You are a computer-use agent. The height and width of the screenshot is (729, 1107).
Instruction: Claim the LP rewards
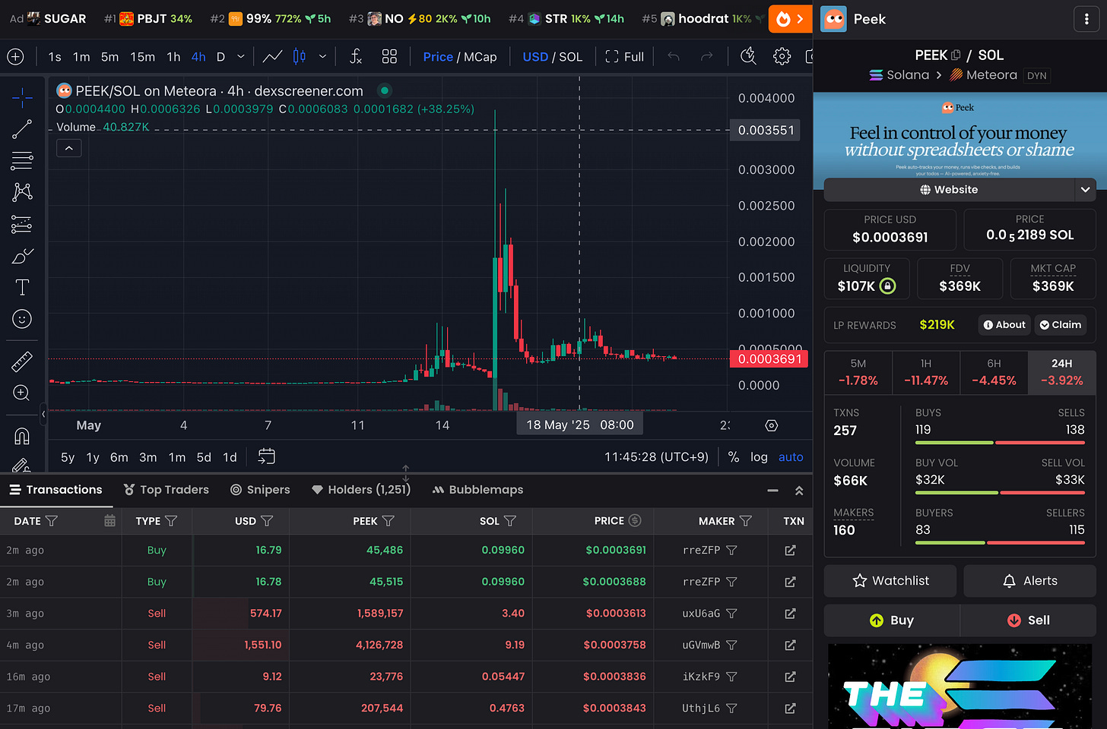click(1061, 325)
